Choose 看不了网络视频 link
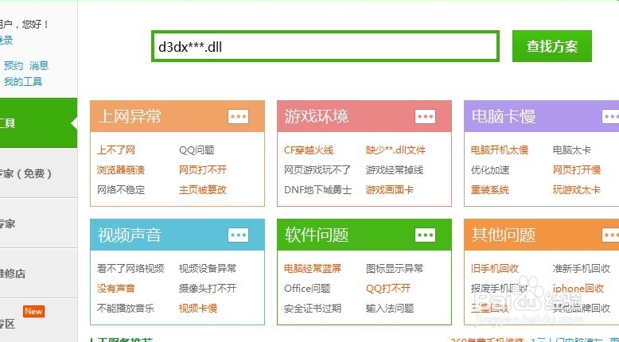The image size is (619, 342). click(x=130, y=269)
